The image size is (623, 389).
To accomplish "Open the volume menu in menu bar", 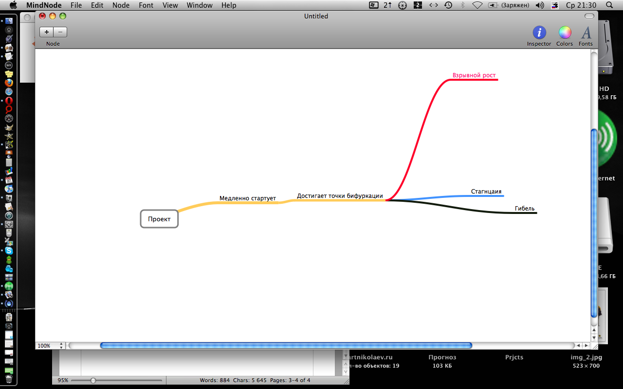I will (539, 5).
